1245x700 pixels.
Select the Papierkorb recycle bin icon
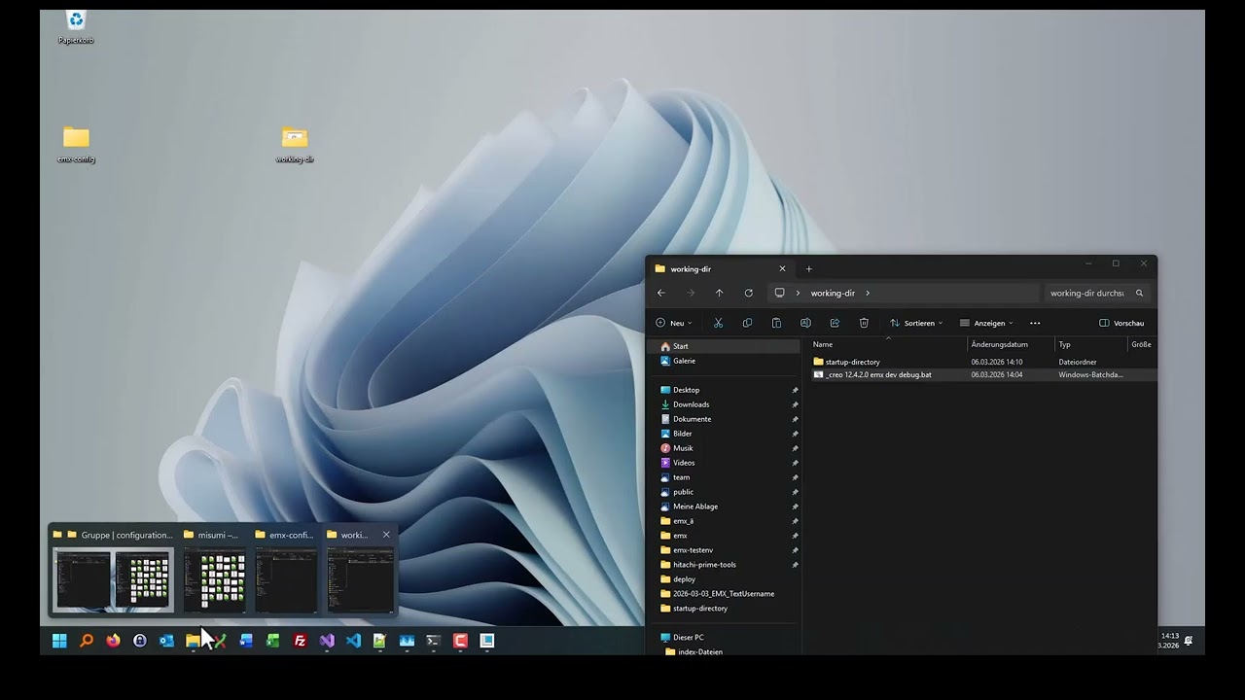[x=76, y=27]
